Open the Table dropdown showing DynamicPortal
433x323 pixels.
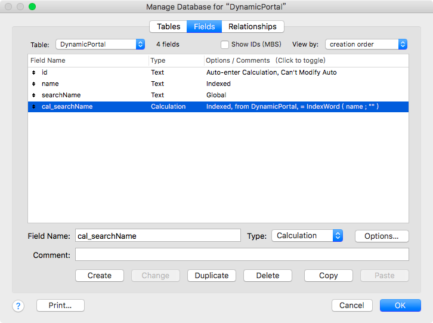[100, 44]
